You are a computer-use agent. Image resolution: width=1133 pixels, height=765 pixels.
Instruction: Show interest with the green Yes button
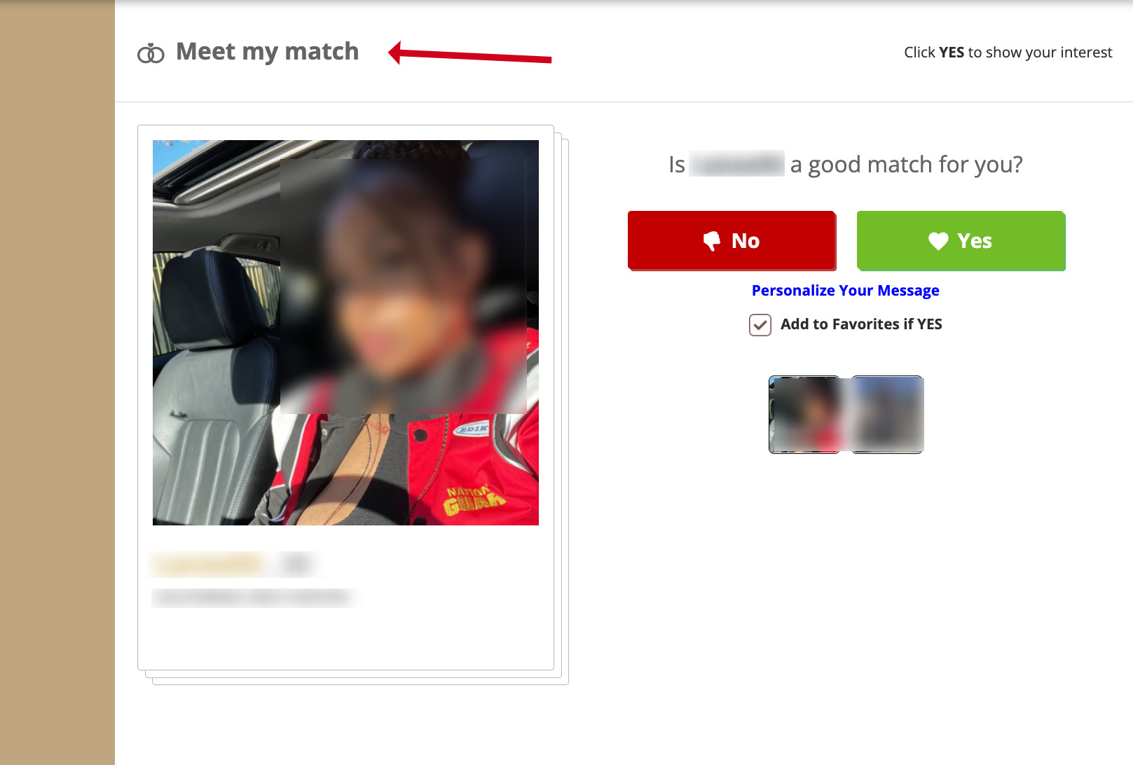coord(961,240)
